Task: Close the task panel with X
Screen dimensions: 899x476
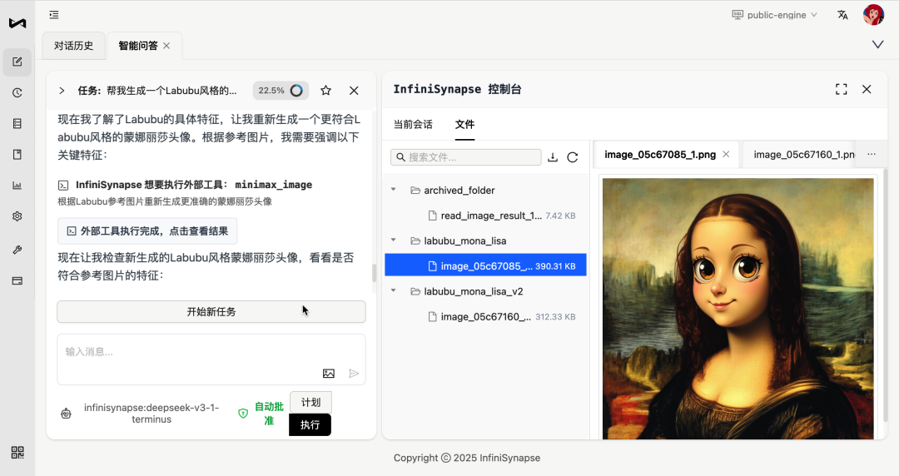Action: point(354,91)
